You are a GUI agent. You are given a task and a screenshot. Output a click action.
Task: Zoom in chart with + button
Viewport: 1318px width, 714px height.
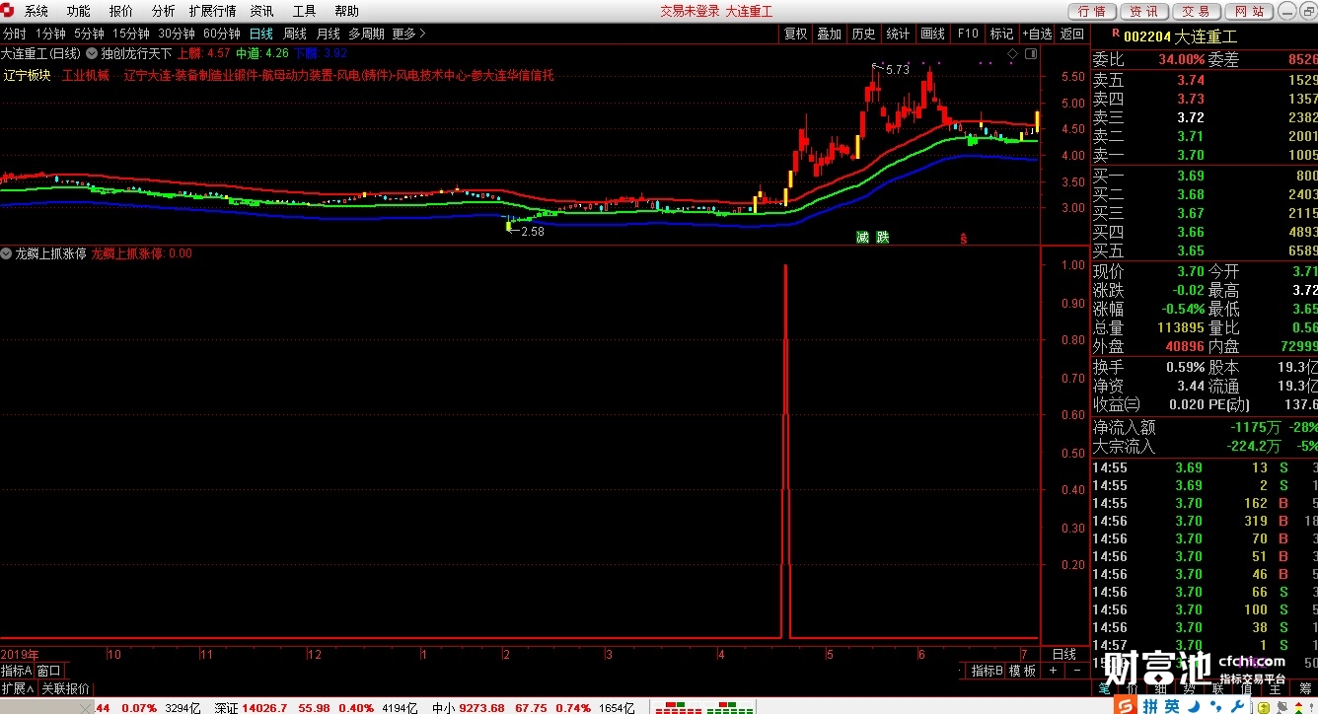pyautogui.click(x=1053, y=671)
